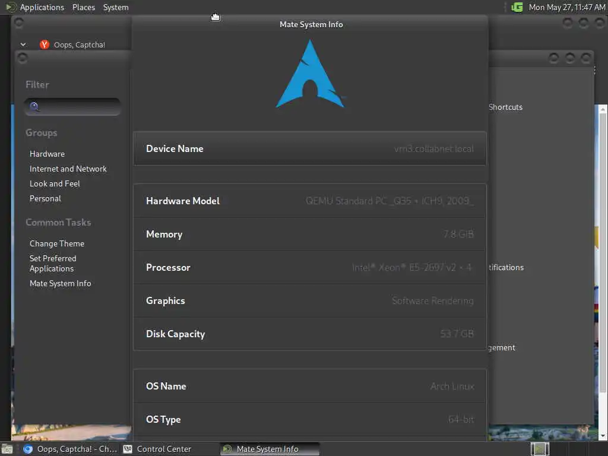The width and height of the screenshot is (608, 456).
Task: Close the browser window behind
Action: point(600,23)
